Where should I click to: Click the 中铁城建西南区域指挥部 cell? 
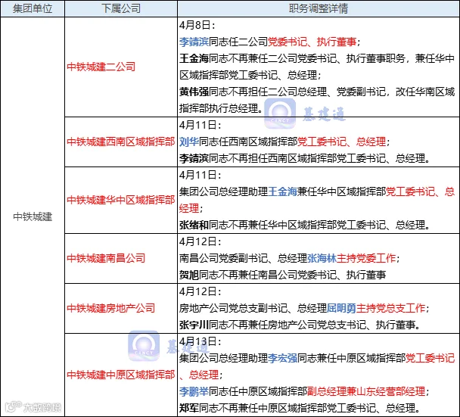click(x=121, y=142)
